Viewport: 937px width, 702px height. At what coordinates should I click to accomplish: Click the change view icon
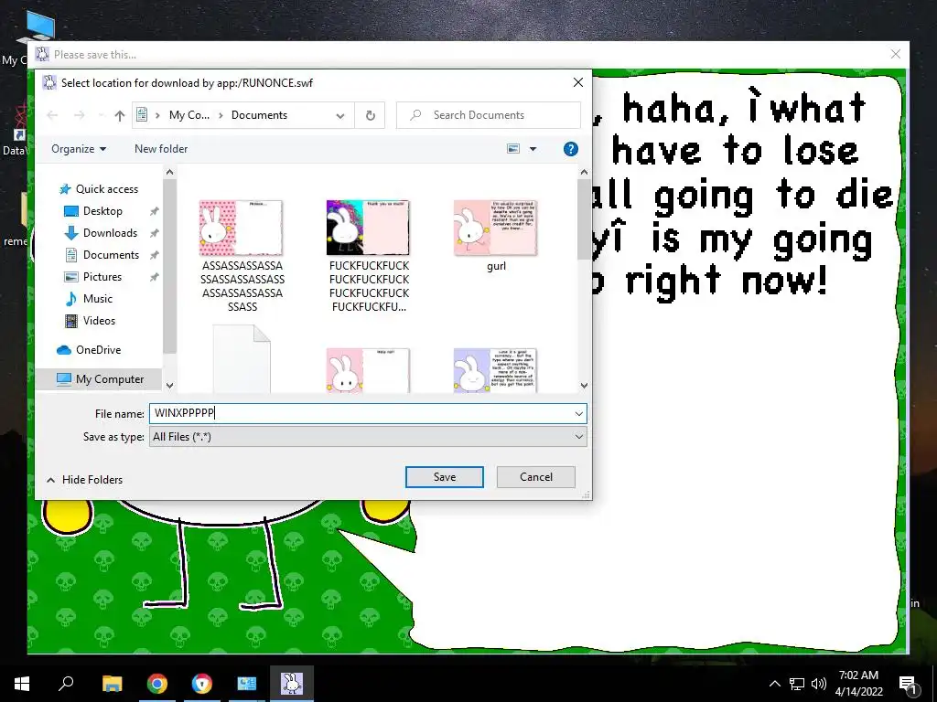pyautogui.click(x=513, y=149)
